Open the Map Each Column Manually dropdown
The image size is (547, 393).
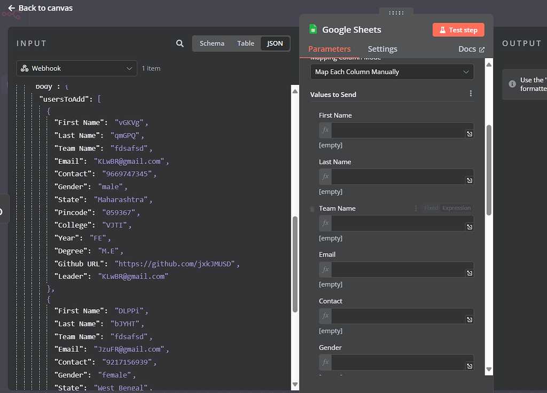click(x=392, y=71)
